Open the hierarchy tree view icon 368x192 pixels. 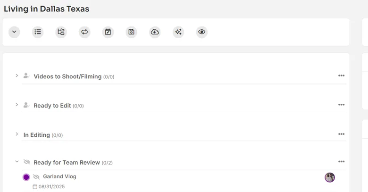[x=61, y=32]
